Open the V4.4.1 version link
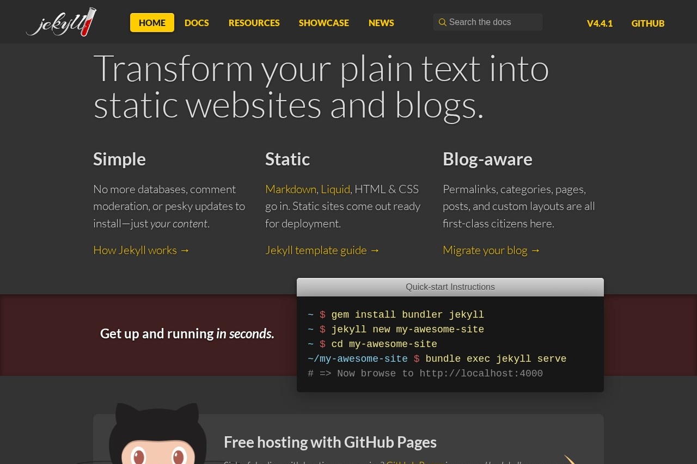Screen dimensions: 697x464 coord(600,23)
